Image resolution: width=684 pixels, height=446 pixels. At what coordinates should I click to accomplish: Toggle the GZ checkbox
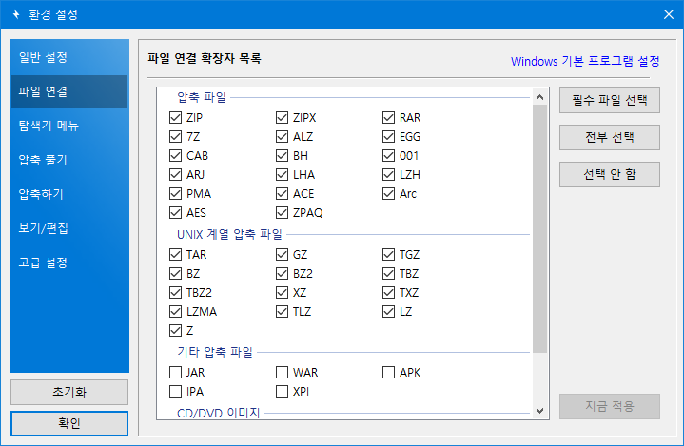[x=282, y=254]
